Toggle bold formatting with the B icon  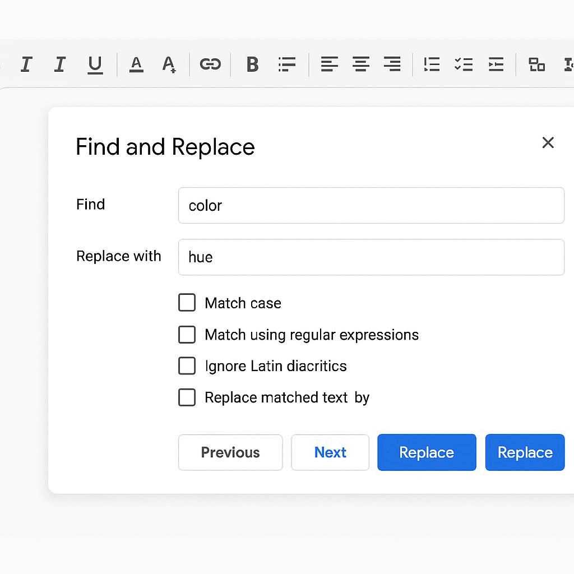[252, 64]
